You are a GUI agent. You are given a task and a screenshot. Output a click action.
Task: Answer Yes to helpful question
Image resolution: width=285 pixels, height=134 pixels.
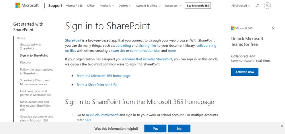click(x=155, y=128)
